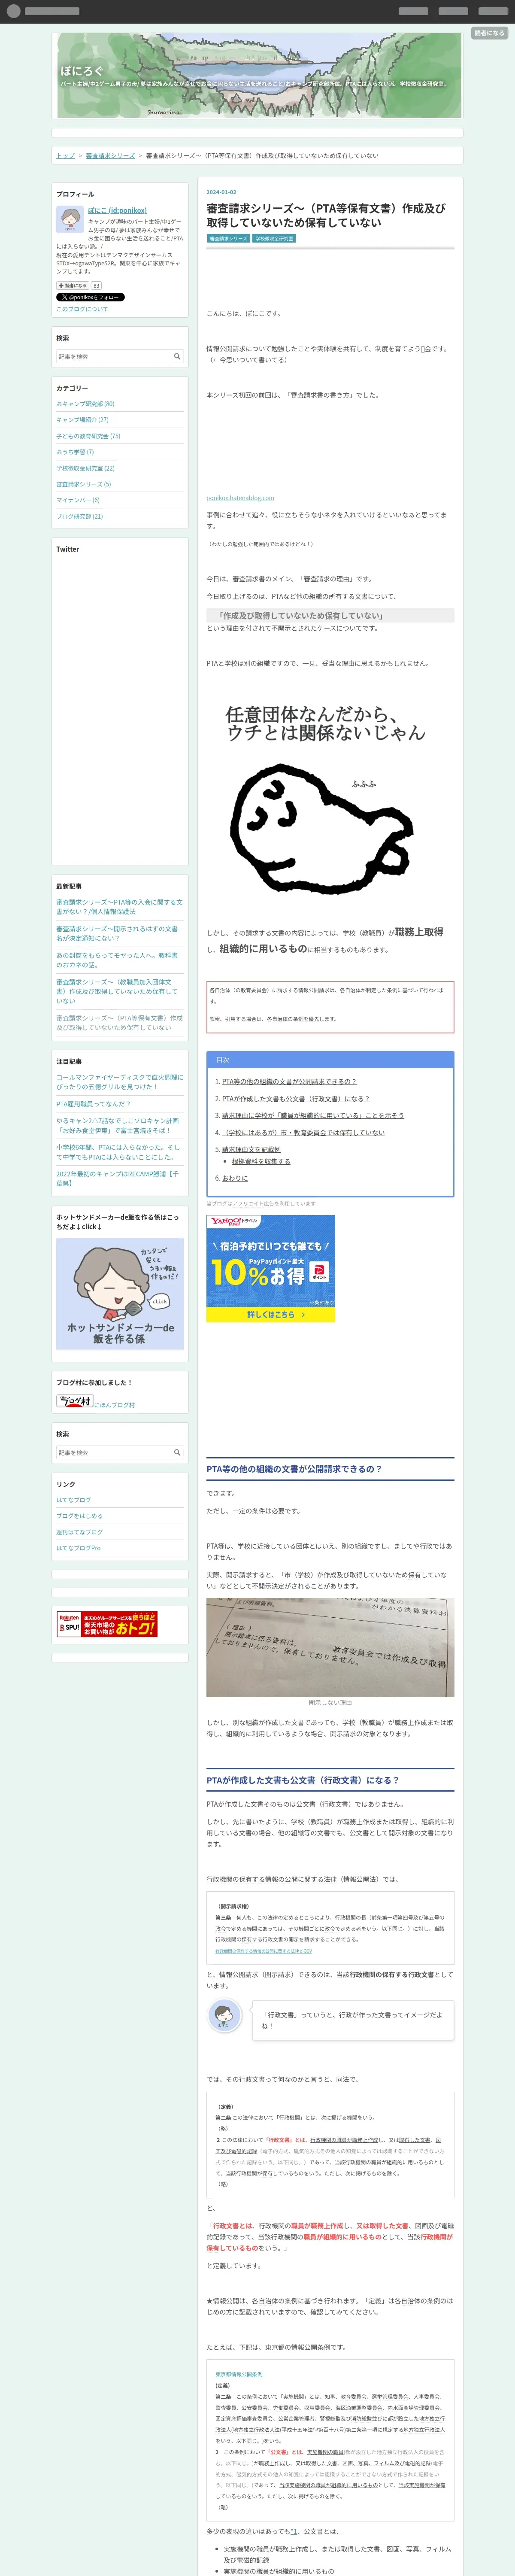This screenshot has height=2576, width=515.
Task: Select the 審査請求シリーズ (5) category
Action: [83, 484]
